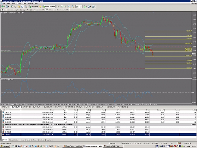Switch chart to bar chart style
Image resolution: width=197 pixels, height=148 pixels.
point(58,7)
